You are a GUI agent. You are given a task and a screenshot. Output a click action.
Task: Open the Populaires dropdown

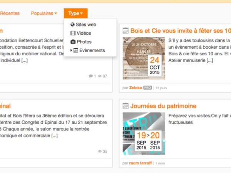[44, 13]
